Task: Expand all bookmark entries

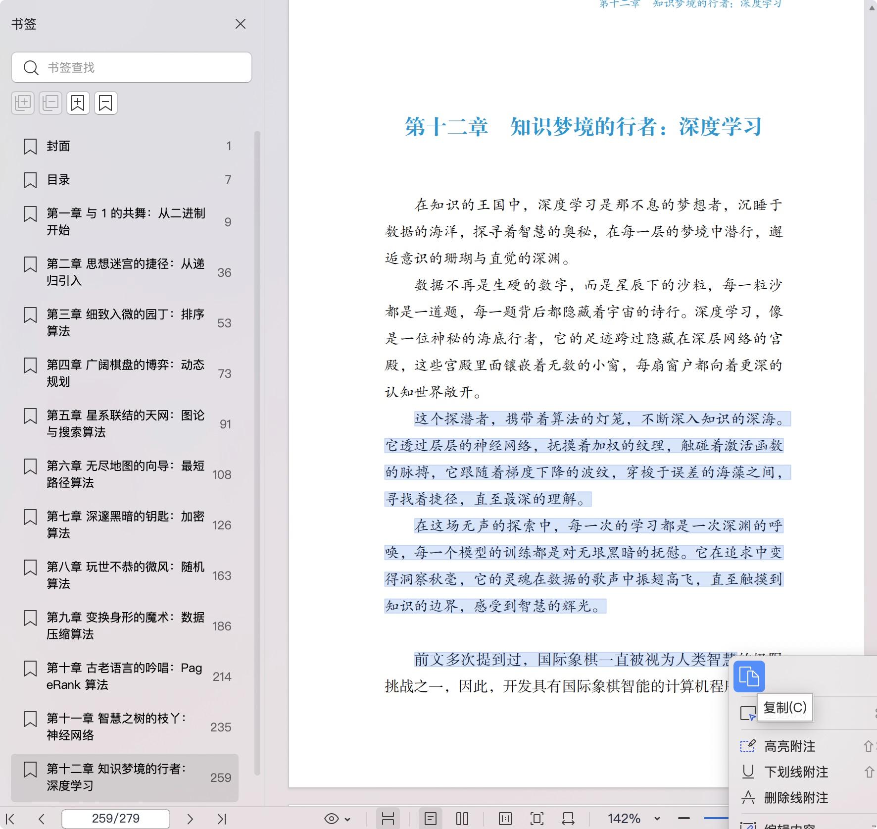Action: (x=23, y=103)
